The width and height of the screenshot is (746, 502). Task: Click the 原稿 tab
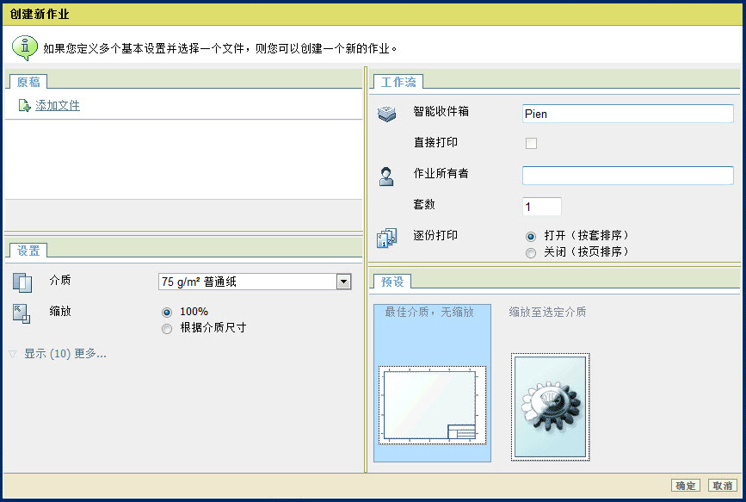28,82
